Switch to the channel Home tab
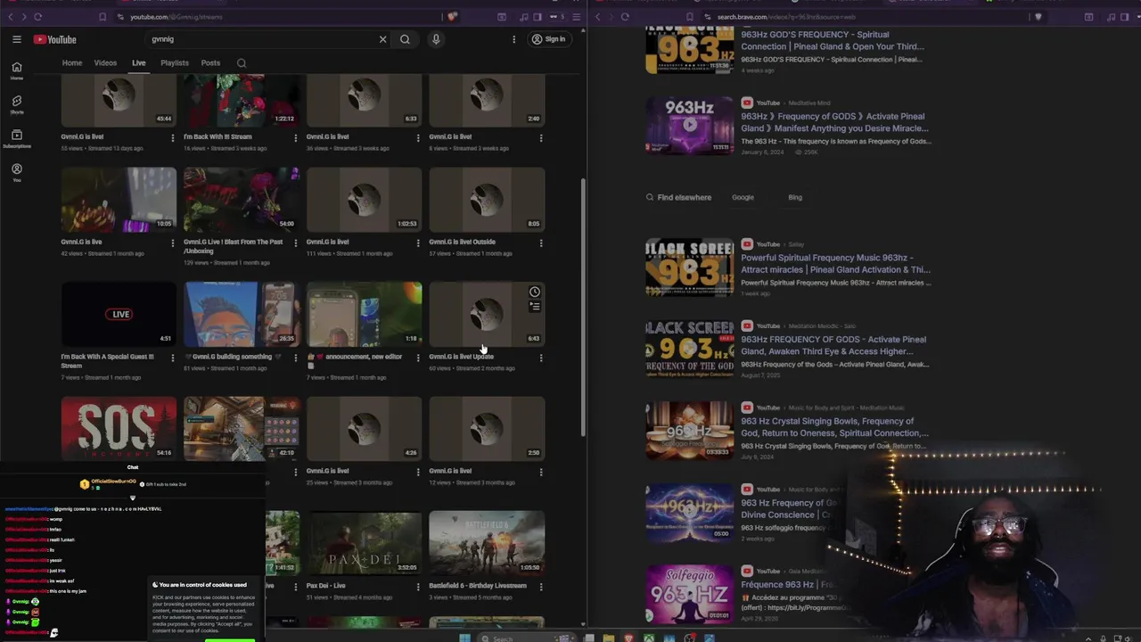This screenshot has height=642, width=1141. (x=72, y=63)
